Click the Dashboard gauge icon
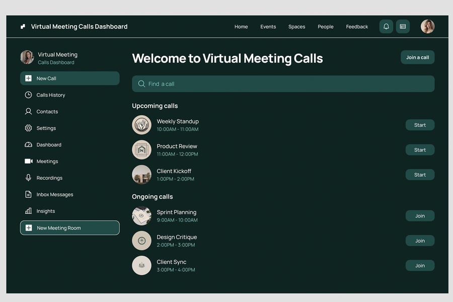This screenshot has height=302, width=453. pyautogui.click(x=28, y=145)
